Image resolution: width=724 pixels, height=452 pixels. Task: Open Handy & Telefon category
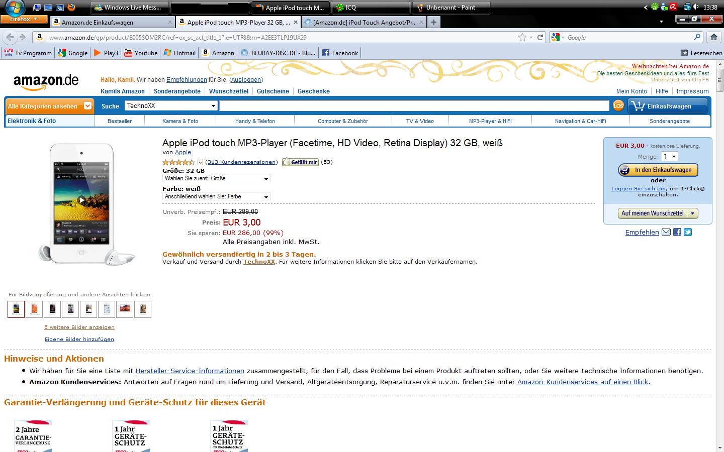pos(255,121)
